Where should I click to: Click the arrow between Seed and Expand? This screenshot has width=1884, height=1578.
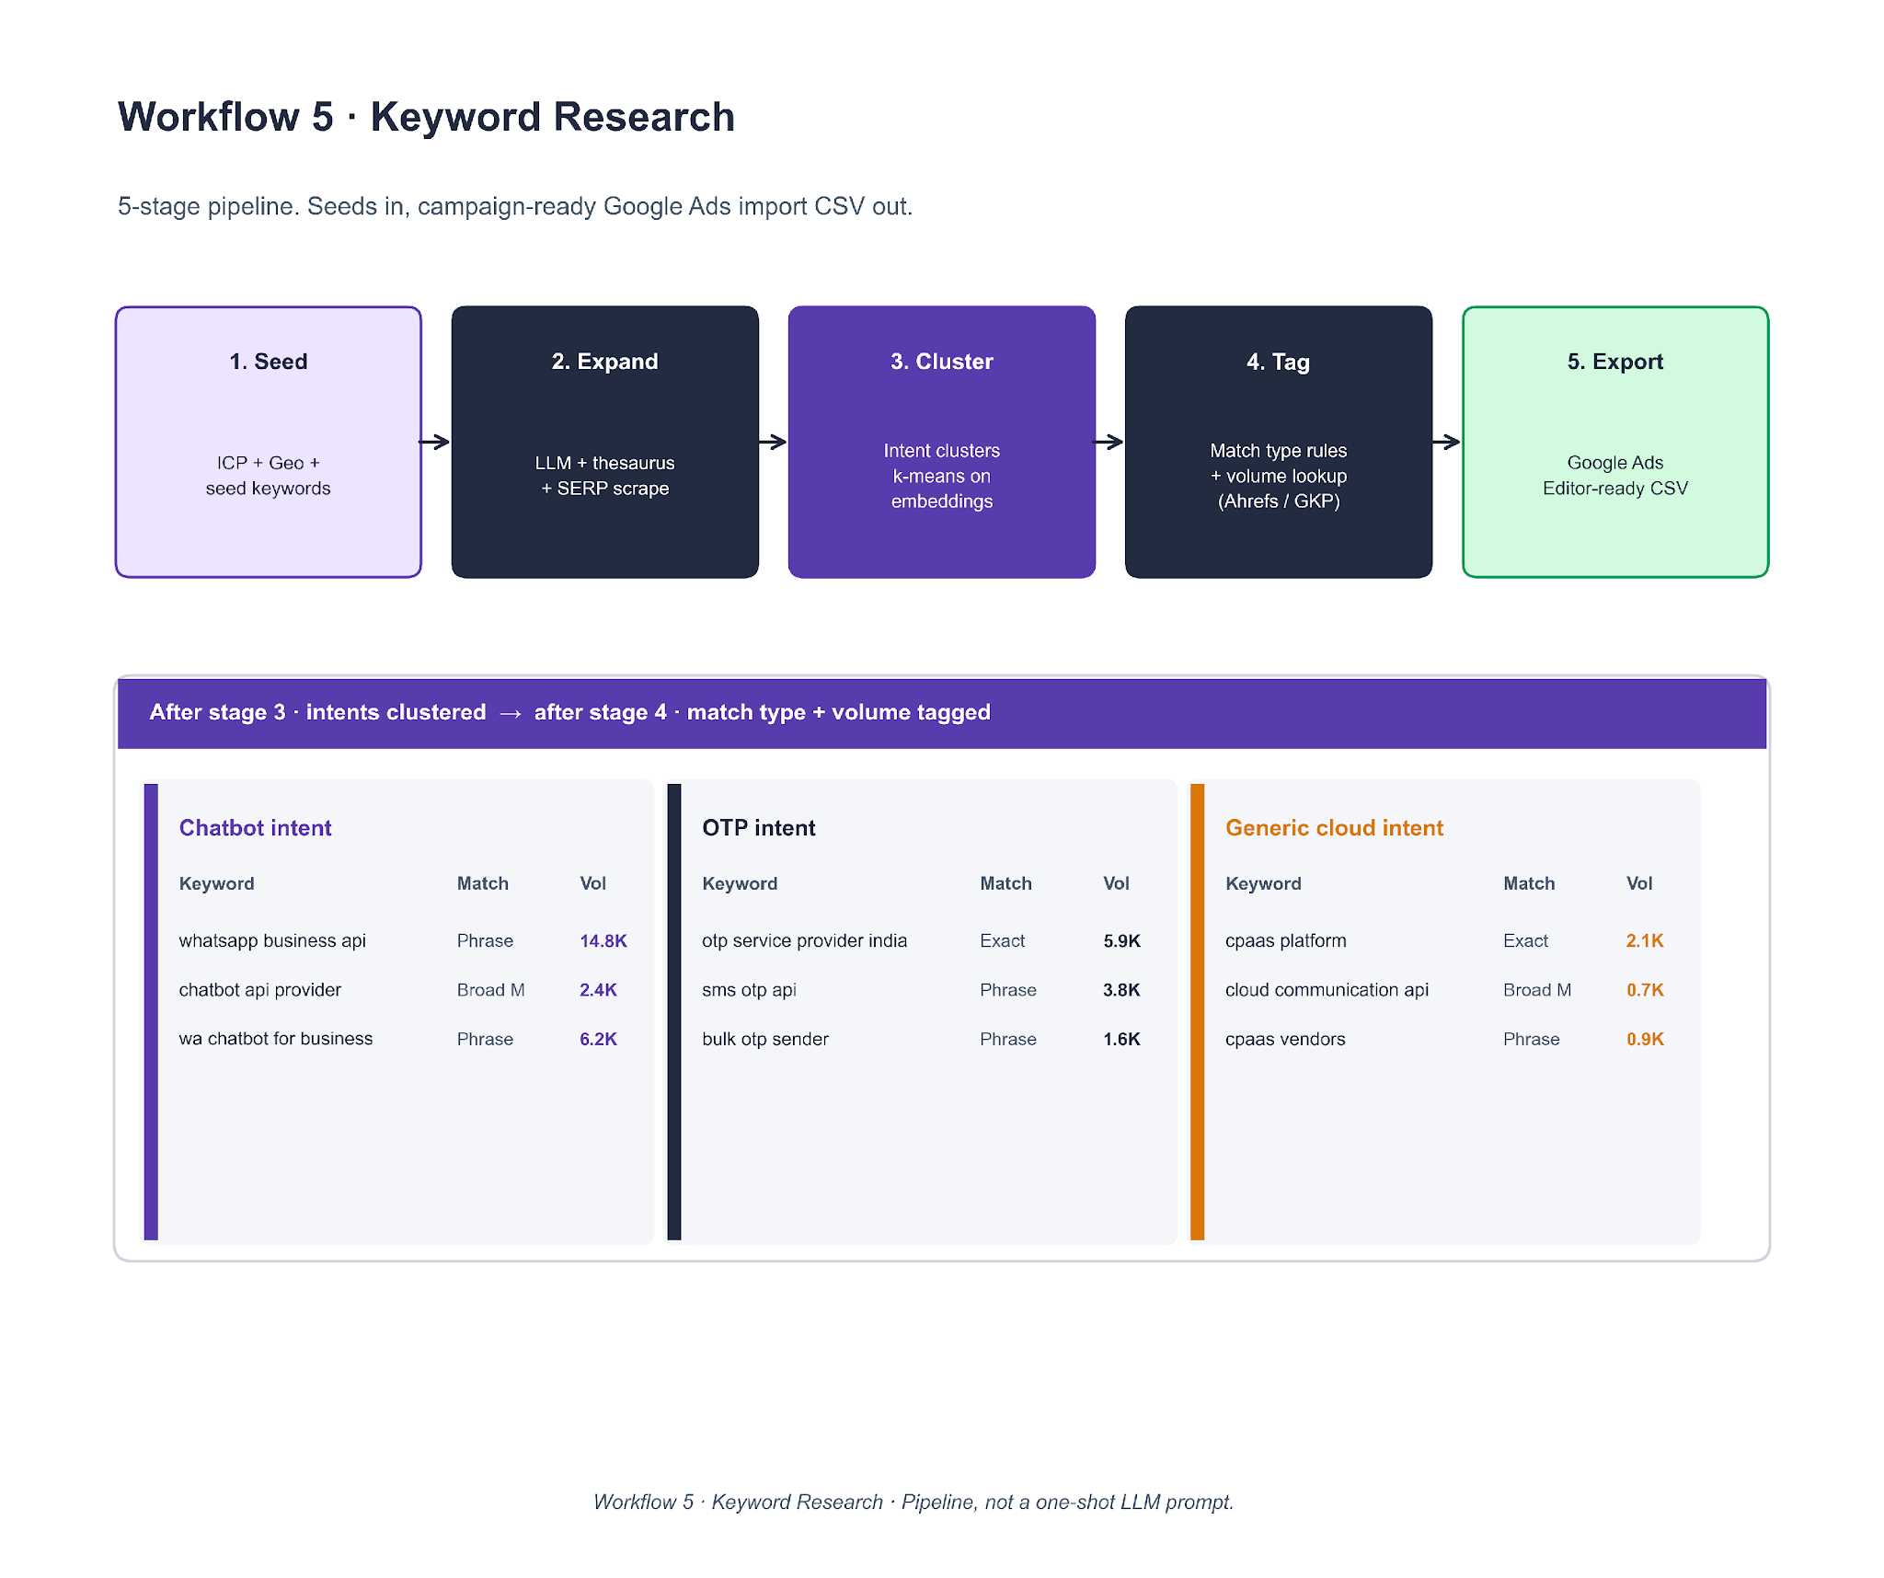[435, 442]
